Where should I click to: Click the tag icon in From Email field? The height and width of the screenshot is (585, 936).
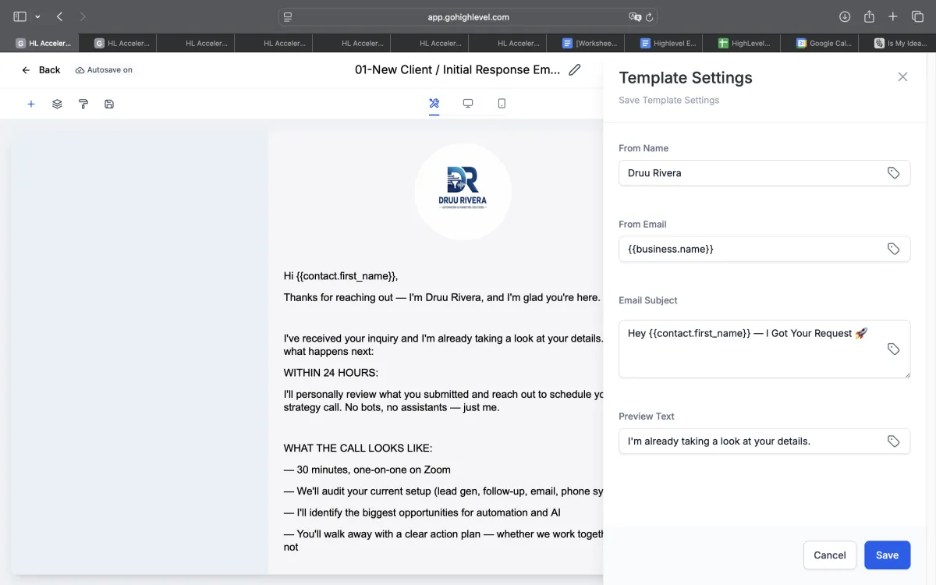(894, 249)
